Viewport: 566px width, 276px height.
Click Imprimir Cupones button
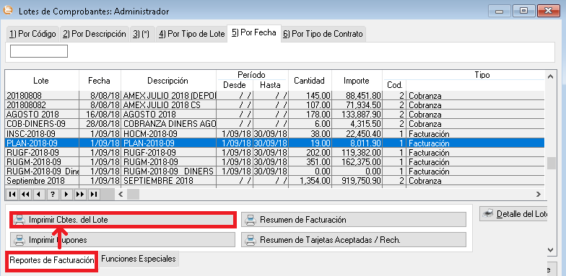pyautogui.click(x=123, y=239)
